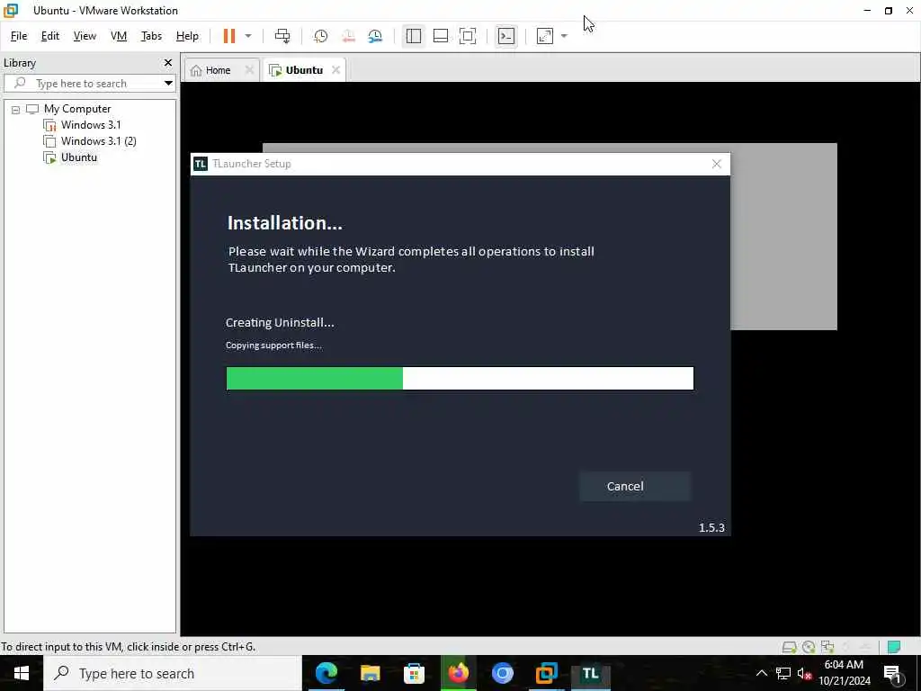Click the stretch guest display icon

(x=545, y=36)
